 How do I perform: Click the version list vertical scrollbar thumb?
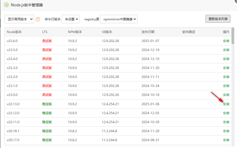click(233, 36)
